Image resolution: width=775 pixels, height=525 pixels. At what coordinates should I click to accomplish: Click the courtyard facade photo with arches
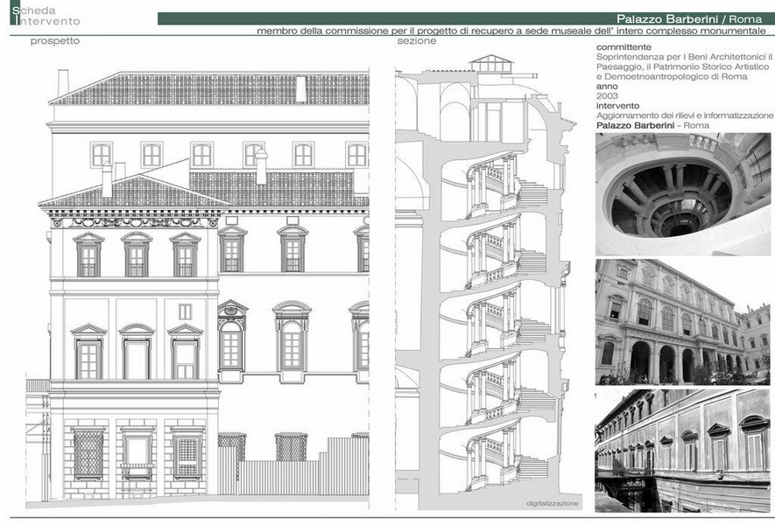click(x=682, y=322)
